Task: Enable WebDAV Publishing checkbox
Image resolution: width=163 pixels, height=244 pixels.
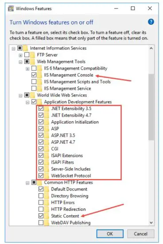Action: [x=41, y=223]
